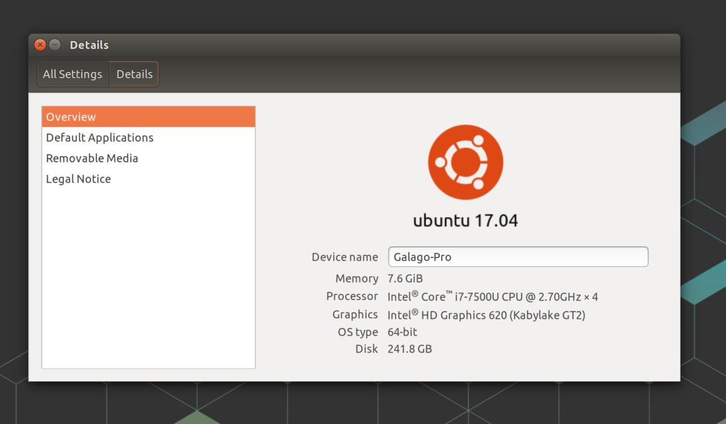Open the Legal Notice section
This screenshot has width=726, height=424.
pyautogui.click(x=148, y=178)
